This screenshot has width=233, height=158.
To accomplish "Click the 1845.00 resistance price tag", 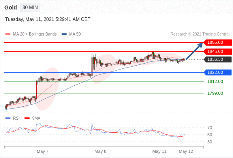I will click(x=218, y=52).
